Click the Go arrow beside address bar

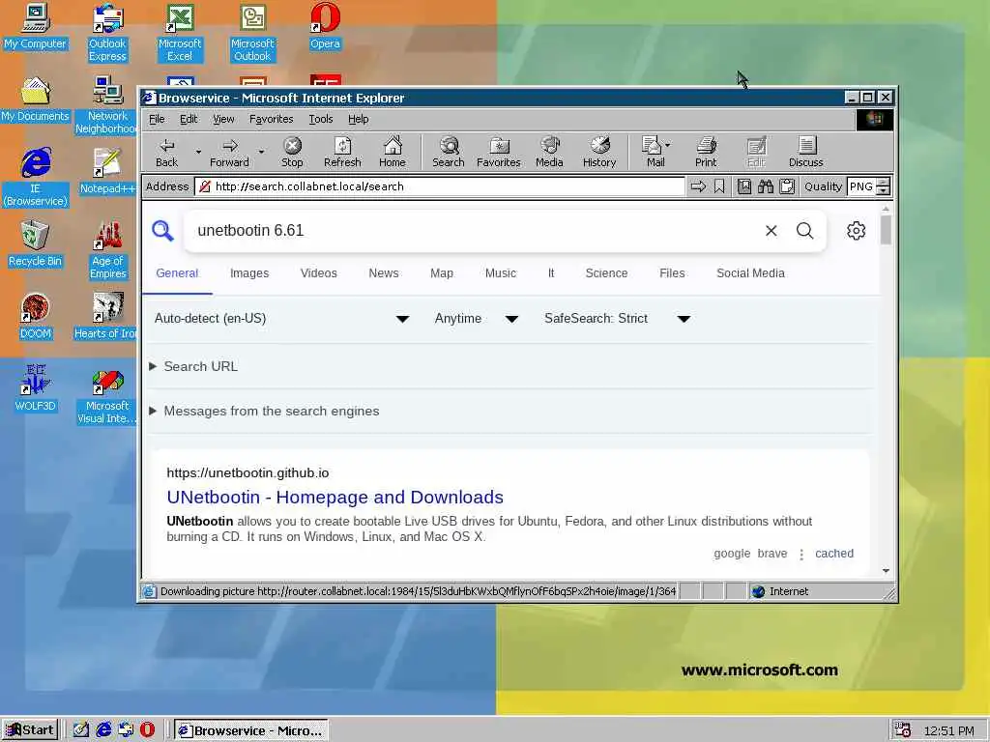[698, 186]
